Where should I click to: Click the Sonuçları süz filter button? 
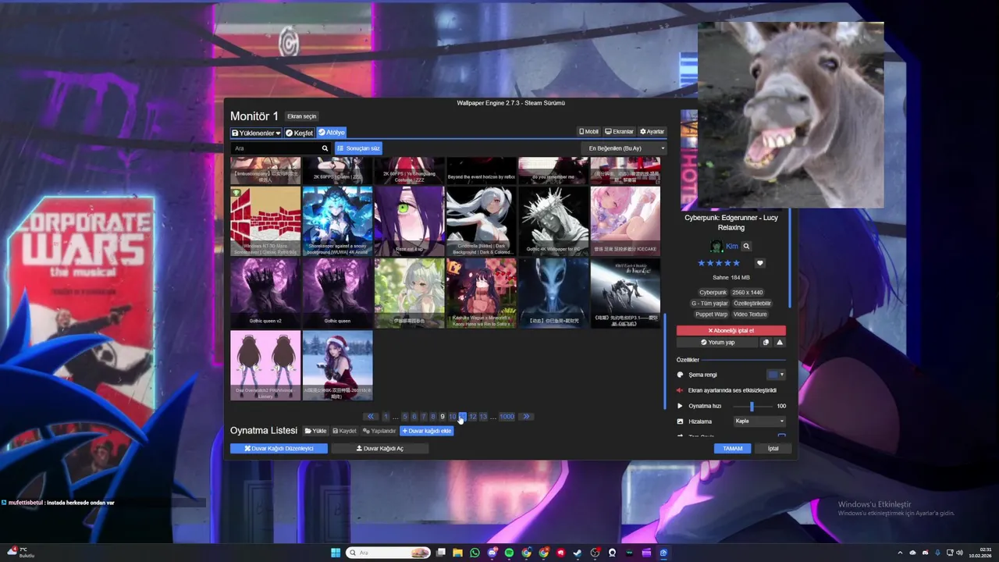[358, 148]
